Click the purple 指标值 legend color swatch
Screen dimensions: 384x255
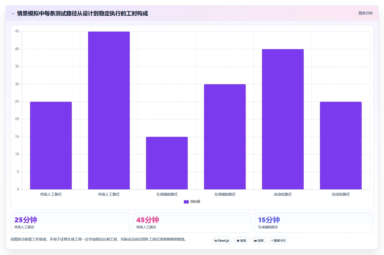[186, 202]
